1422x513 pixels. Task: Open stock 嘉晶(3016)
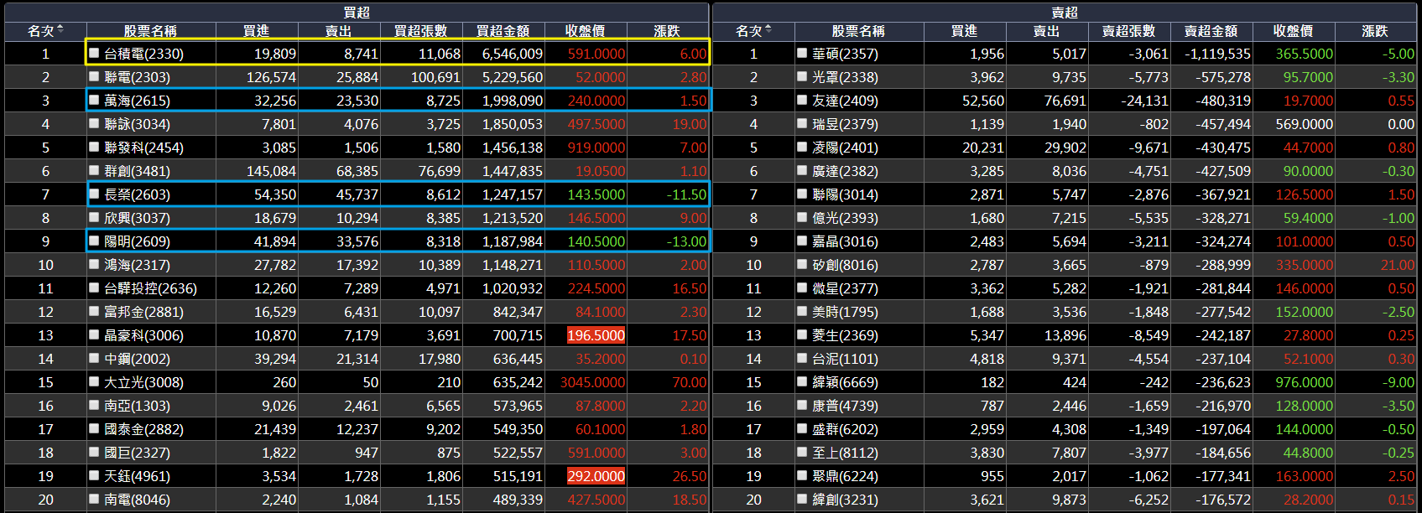pyautogui.click(x=845, y=241)
